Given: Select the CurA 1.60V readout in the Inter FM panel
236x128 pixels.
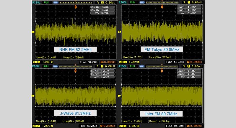Looking at the screenshot, I should coord(189,71).
